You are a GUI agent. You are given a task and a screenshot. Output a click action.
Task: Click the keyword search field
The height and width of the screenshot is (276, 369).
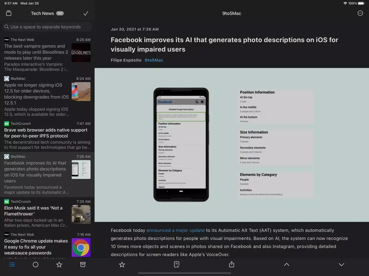[47, 27]
